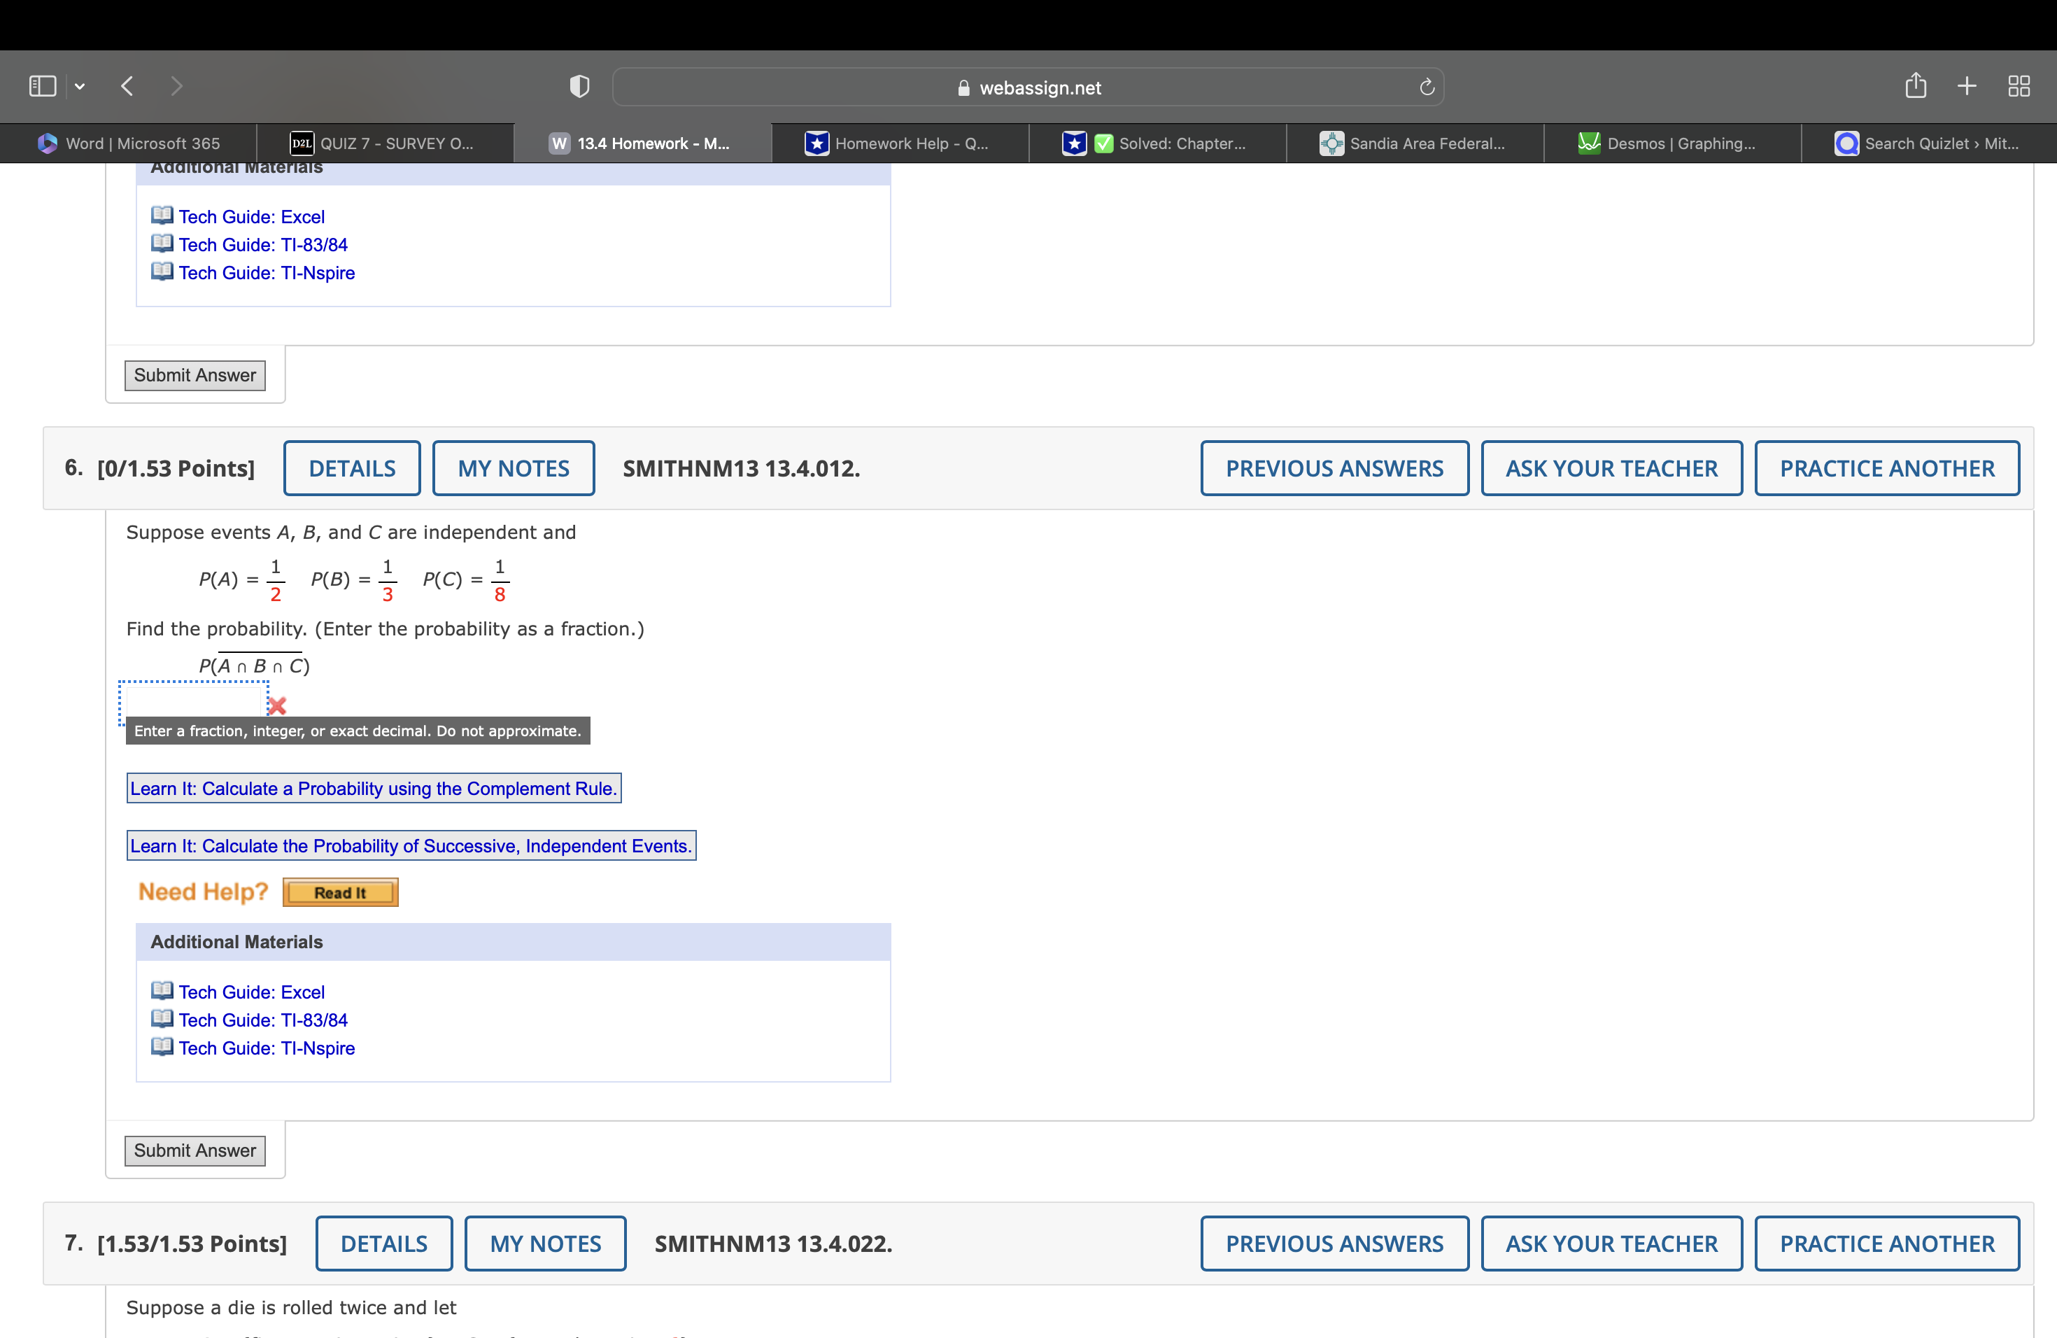The height and width of the screenshot is (1338, 2057).
Task: Click the orange Read It button
Action: [x=339, y=892]
